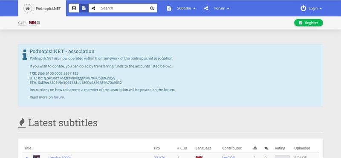Click the TRR account number line
341x158 pixels.
point(54,73)
